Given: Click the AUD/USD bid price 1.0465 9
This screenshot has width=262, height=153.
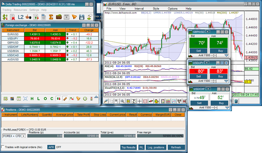Looking at the screenshot, I should pos(35,59).
